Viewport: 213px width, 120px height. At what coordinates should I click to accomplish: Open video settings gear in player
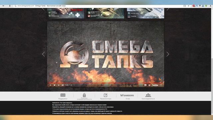pos(149,85)
